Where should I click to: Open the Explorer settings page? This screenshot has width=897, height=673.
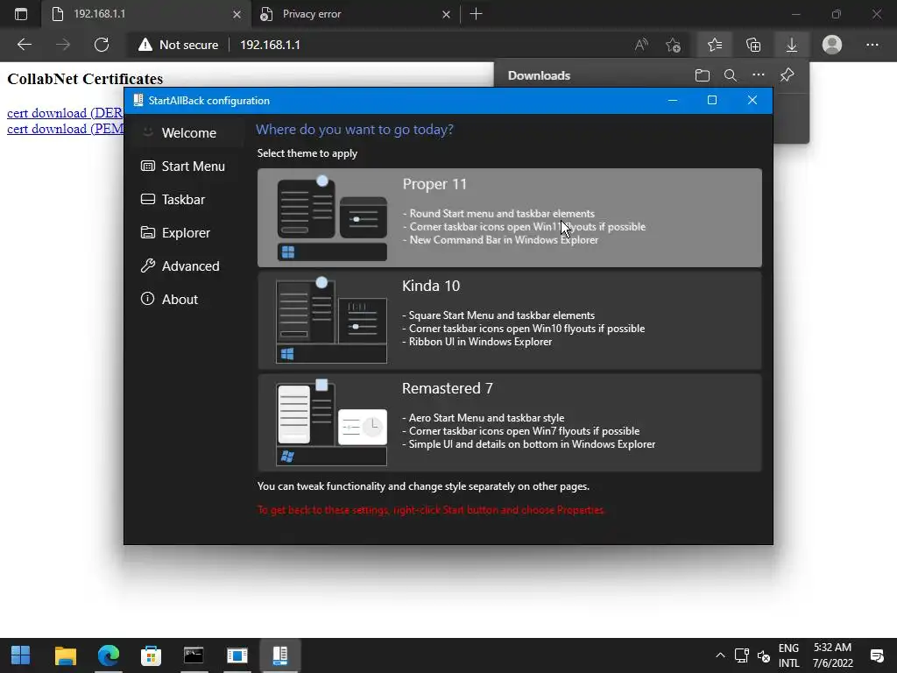[184, 232]
